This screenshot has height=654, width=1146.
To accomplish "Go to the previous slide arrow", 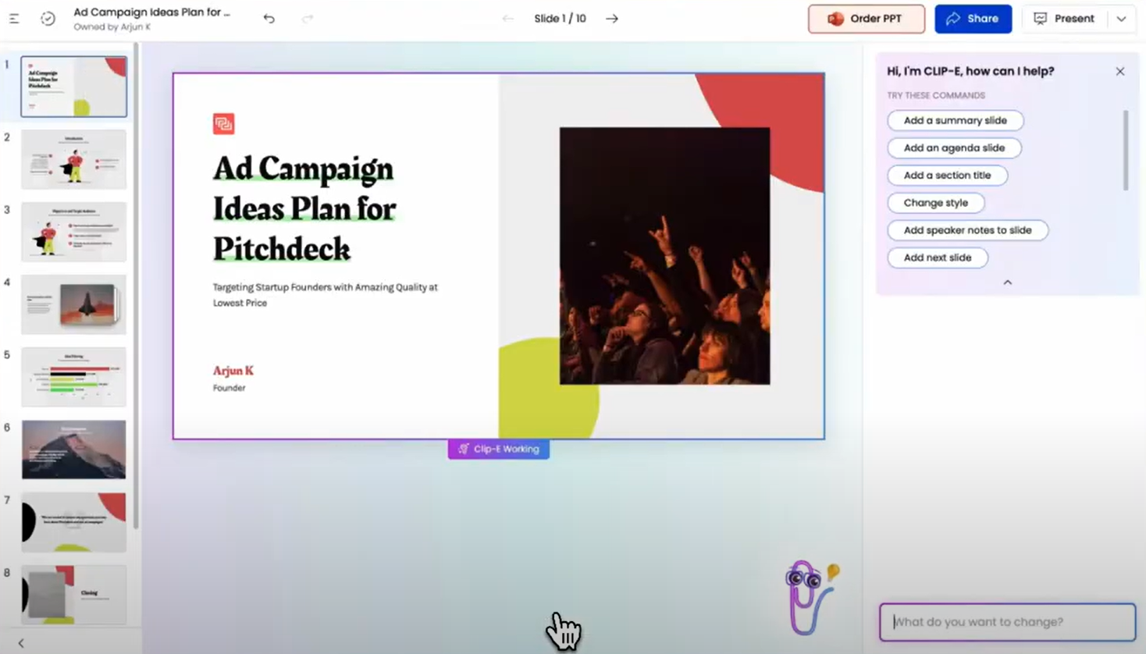I will point(508,19).
